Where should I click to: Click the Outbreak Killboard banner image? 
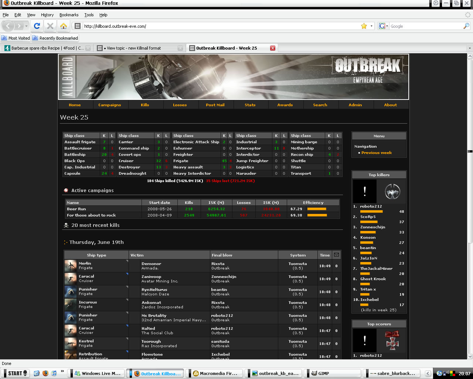[234, 77]
